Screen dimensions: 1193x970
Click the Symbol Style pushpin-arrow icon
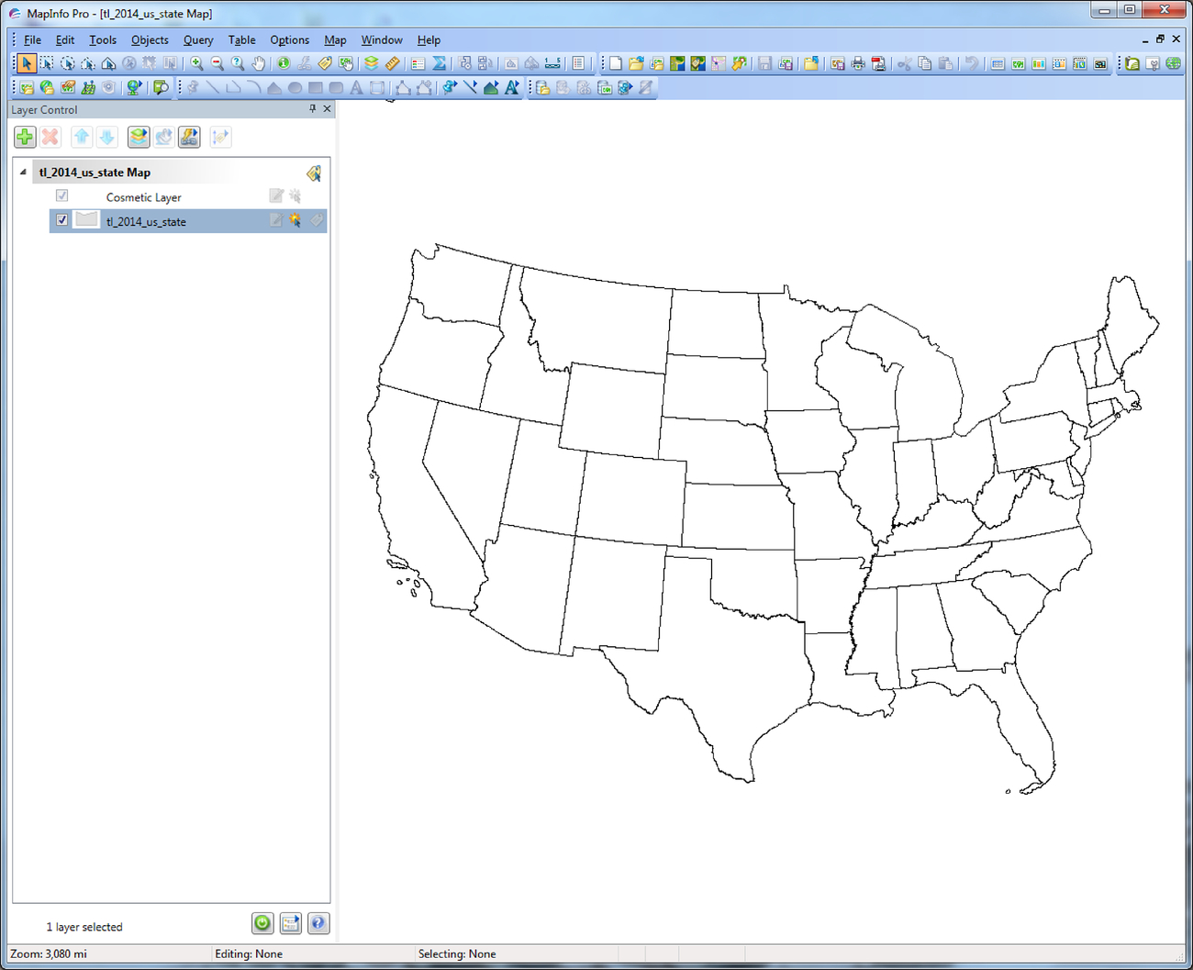(x=449, y=87)
